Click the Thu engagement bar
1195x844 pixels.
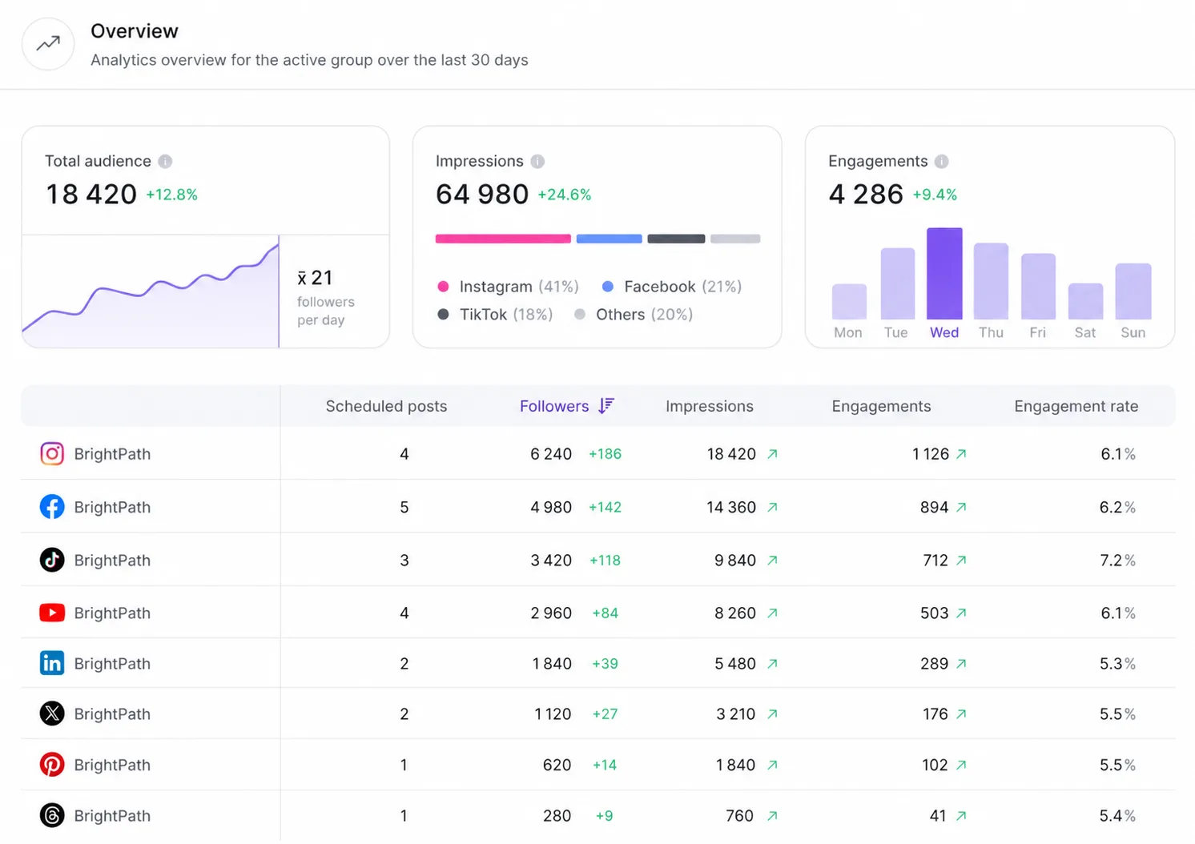tap(991, 281)
